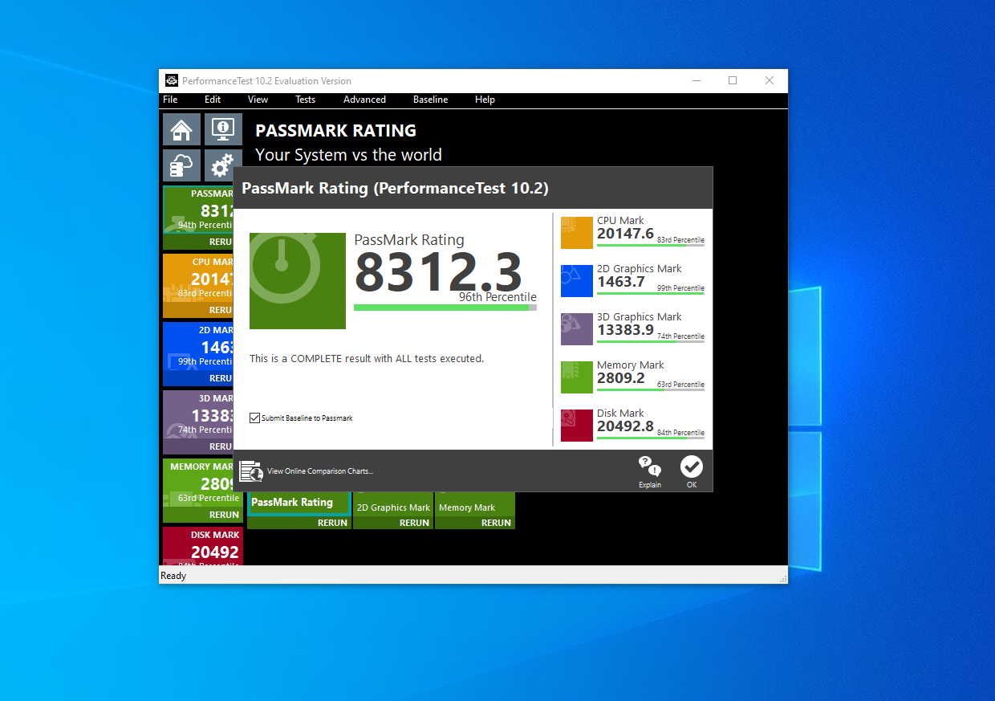Click the 96th Percentile label
This screenshot has width=995, height=701.
[x=497, y=297]
